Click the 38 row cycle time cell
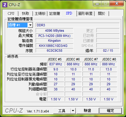The height and width of the screenshot is (117, 126). coord(56,89)
